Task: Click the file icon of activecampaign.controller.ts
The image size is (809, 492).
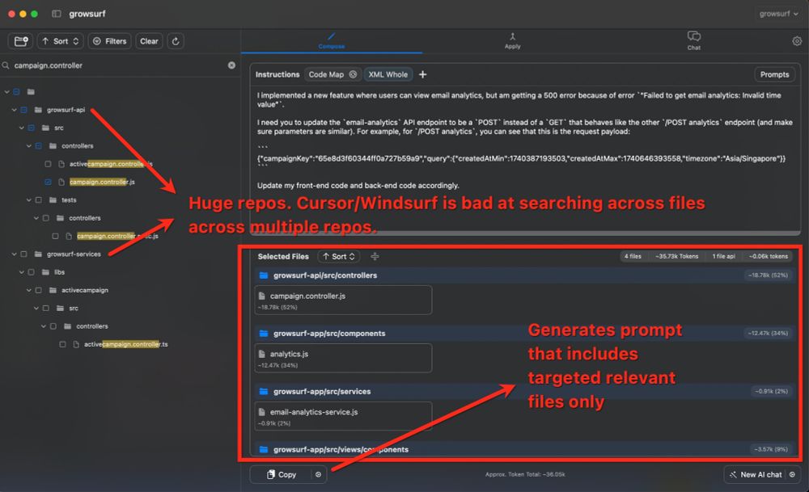Action: click(x=76, y=344)
